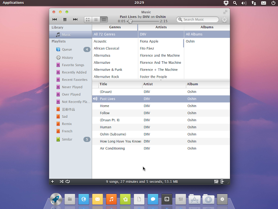Open the gear settings menu
Image resolution: width=278 pixels, height=209 pixels.
224,20
